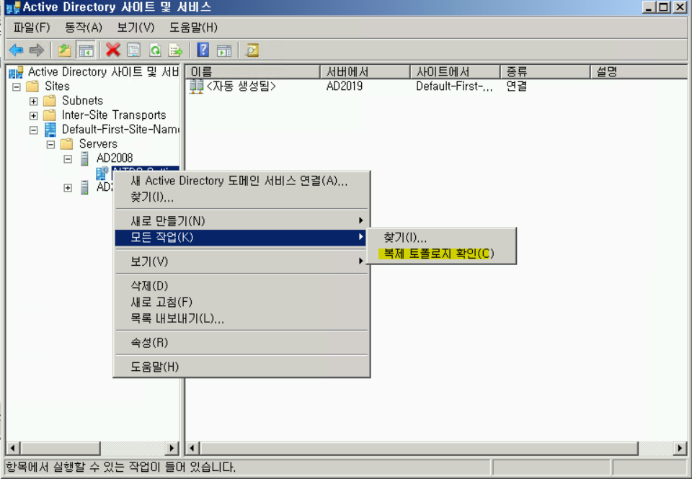The width and height of the screenshot is (692, 479).
Task: Click the list pane right scroll arrow
Action: 680,448
